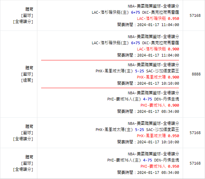The image size is (205, 179).
Task: Click the 6+75 handicap above LAC 0.950
Action: (135, 12)
